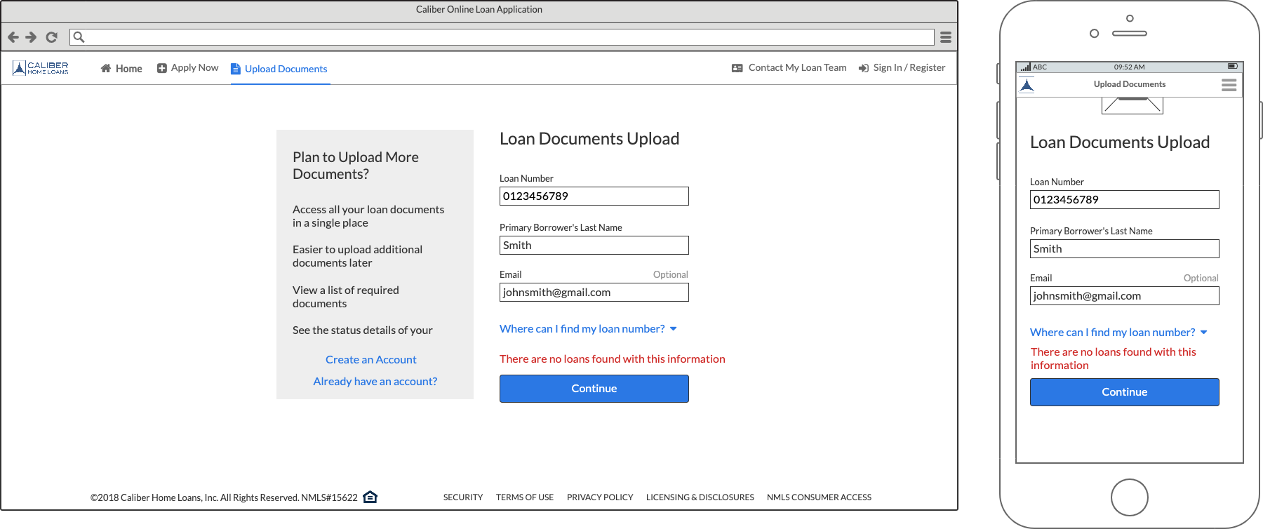This screenshot has width=1263, height=529.
Task: Open the browser hamburger menu icon
Action: pyautogui.click(x=945, y=37)
